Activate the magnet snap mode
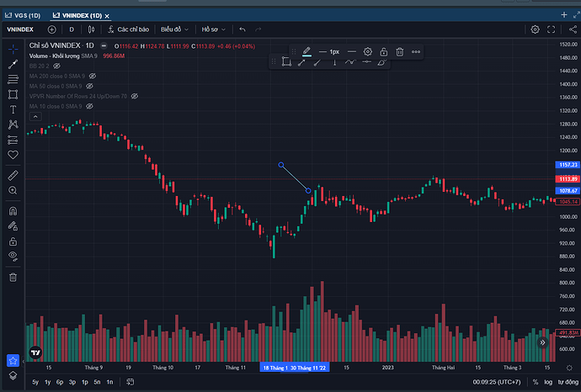 (x=13, y=211)
